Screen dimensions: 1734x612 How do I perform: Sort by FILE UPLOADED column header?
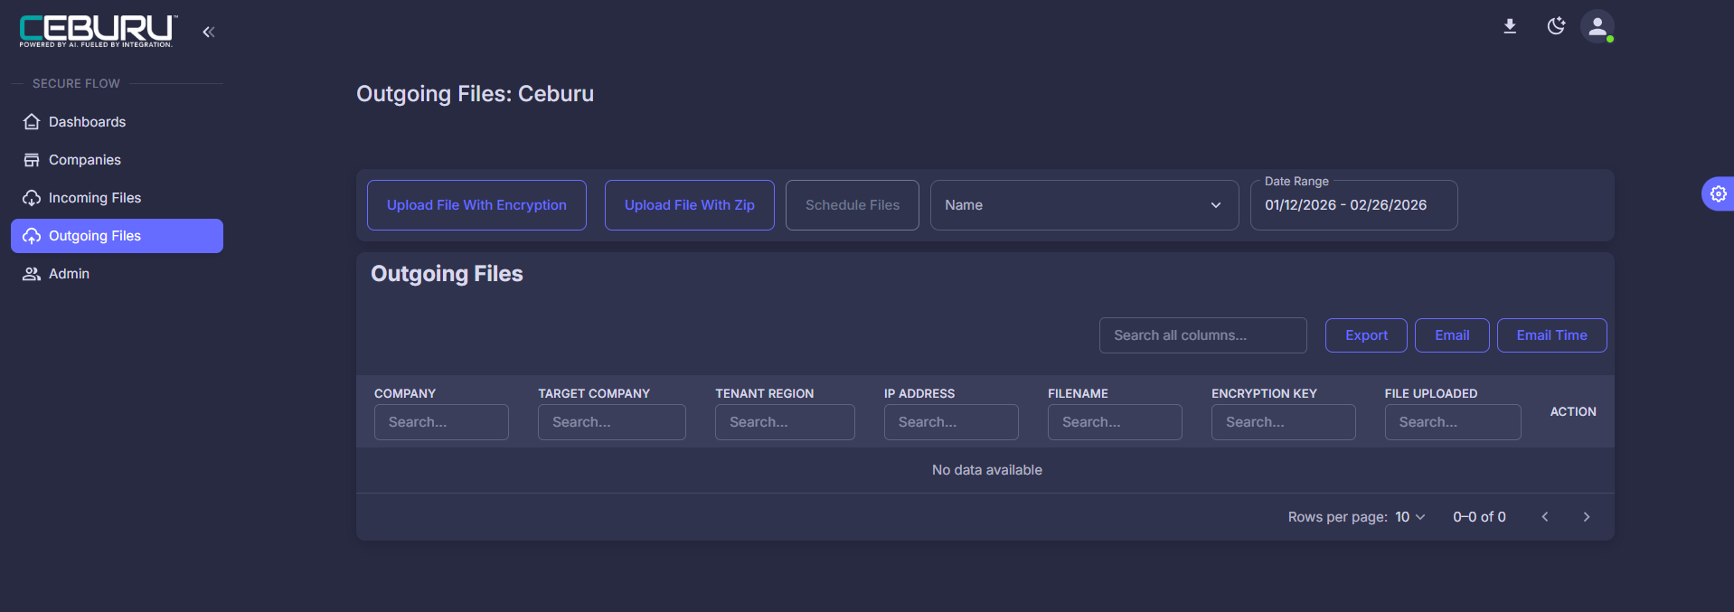1431,393
